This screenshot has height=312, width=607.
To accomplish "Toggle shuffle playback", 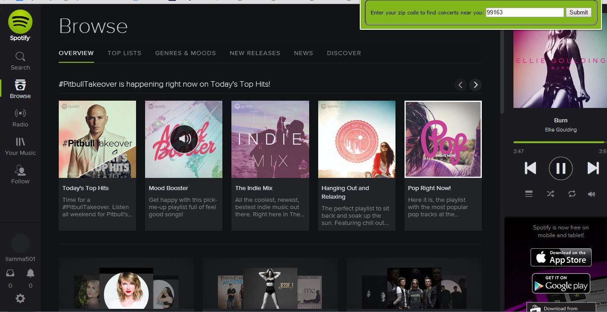I will pyautogui.click(x=550, y=194).
